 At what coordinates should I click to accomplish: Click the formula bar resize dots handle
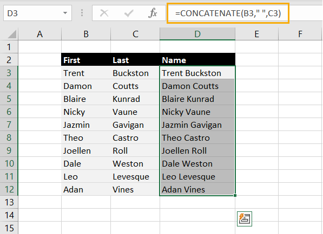point(82,13)
